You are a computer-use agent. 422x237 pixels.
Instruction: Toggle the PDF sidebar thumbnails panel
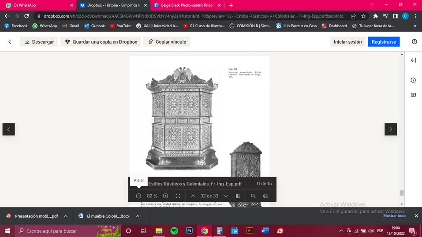[238, 196]
